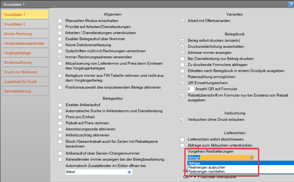This screenshot has height=182, width=294.
Task: Enable Manuellen Modus einschalten
Action: point(60,21)
